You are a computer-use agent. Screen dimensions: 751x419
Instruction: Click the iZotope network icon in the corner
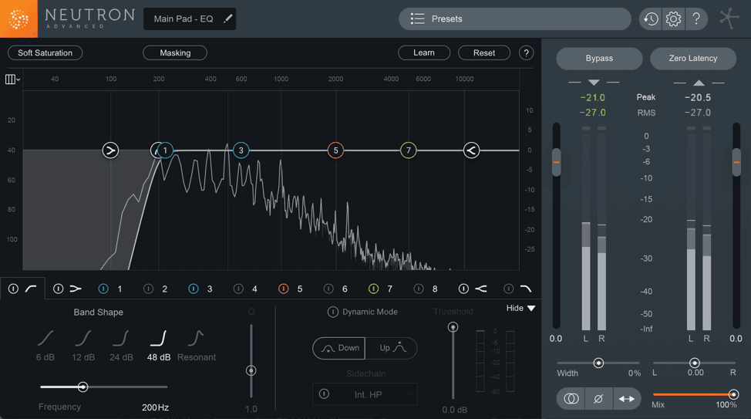coord(729,19)
